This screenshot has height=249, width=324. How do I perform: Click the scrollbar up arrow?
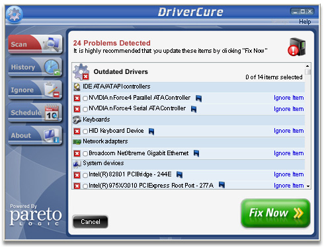(307, 66)
